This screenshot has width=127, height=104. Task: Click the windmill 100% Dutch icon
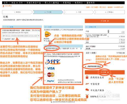pos(87,96)
